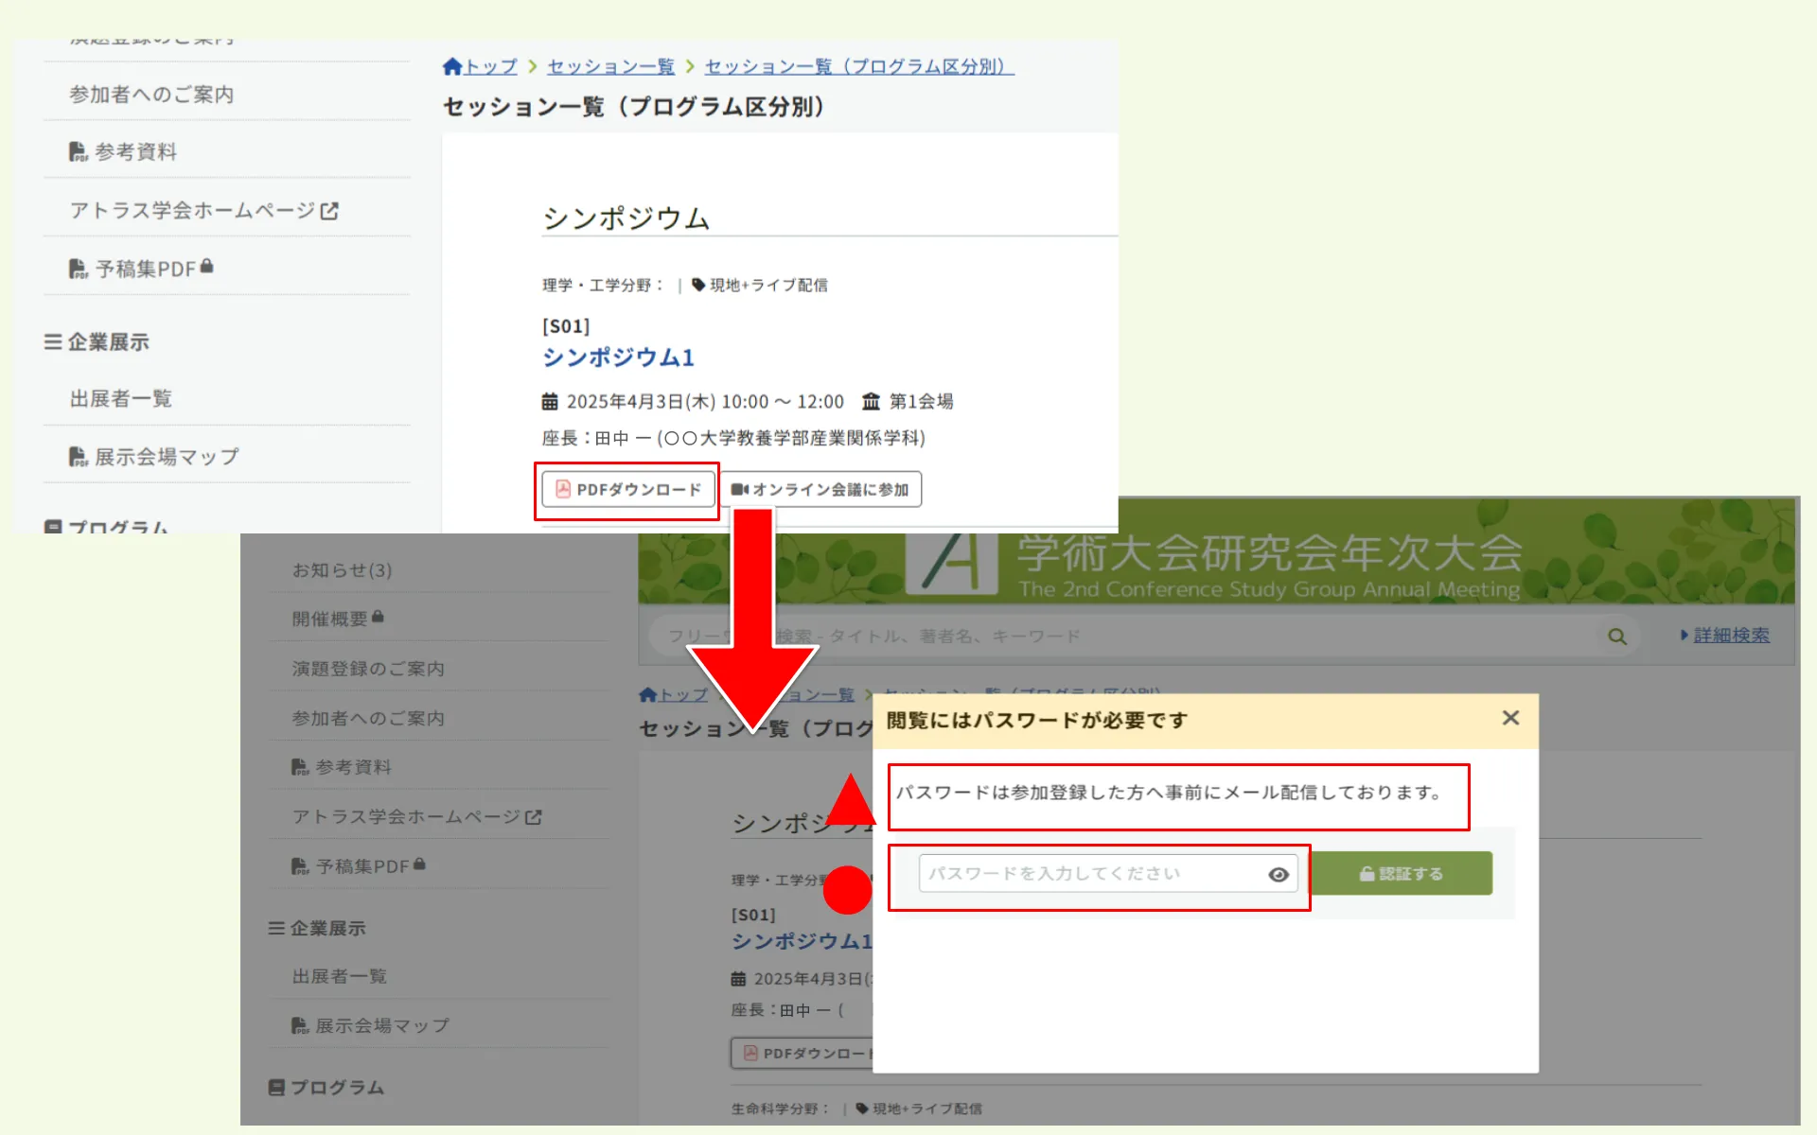Click the search magnifier icon
The height and width of the screenshot is (1135, 1817).
coord(1617,636)
